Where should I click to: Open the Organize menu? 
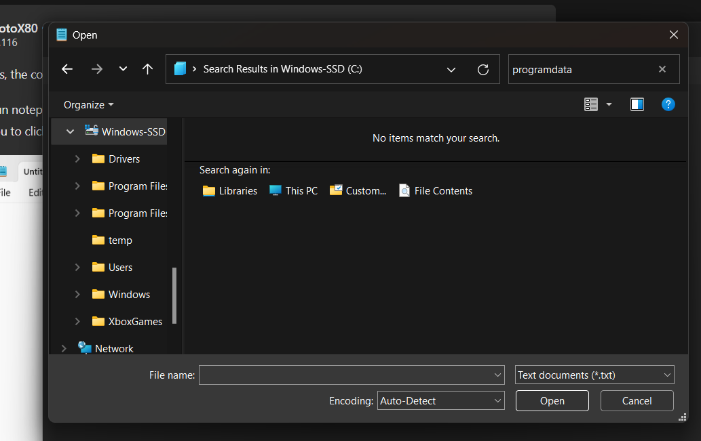coord(88,105)
